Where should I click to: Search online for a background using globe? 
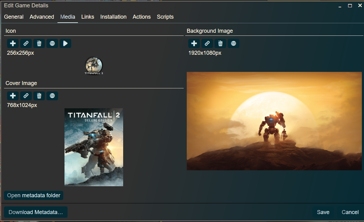point(233,43)
